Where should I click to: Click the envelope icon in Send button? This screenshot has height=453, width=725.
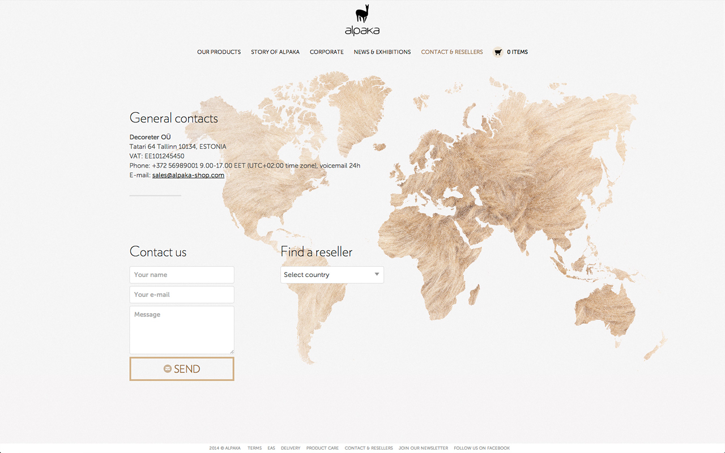point(168,369)
